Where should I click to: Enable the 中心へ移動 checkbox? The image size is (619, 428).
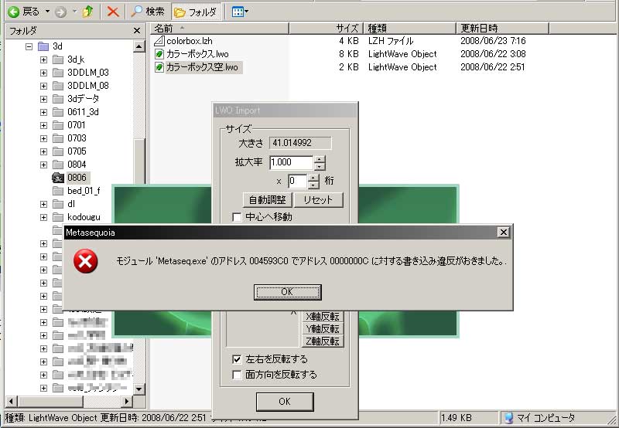(x=237, y=217)
